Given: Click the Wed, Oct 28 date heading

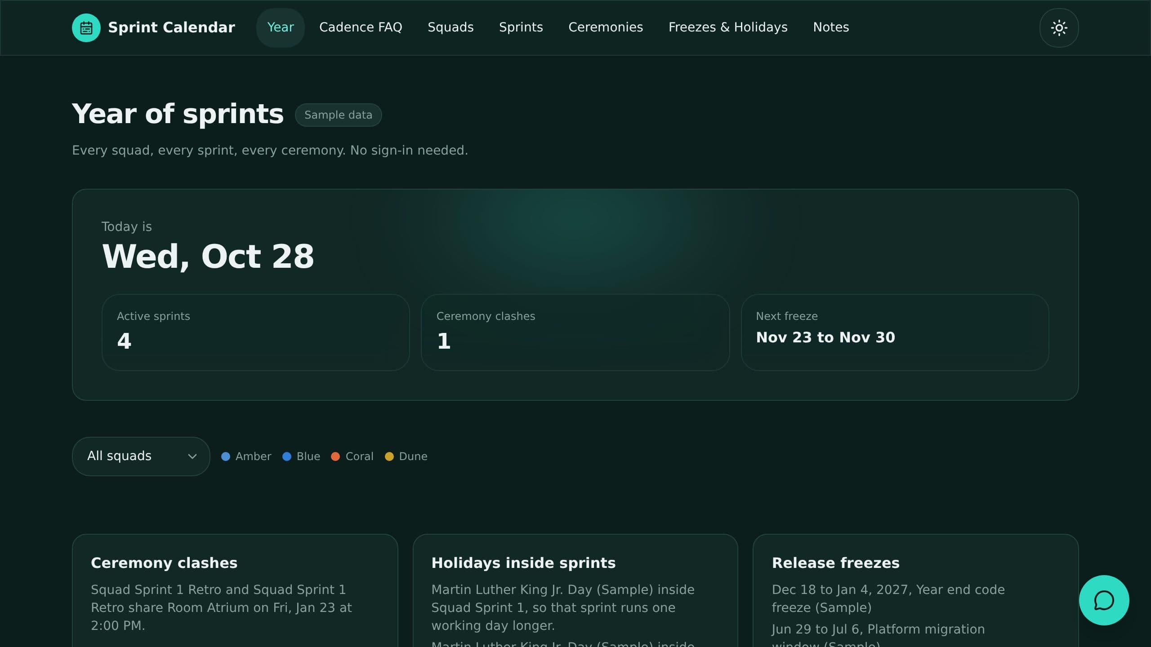Looking at the screenshot, I should (208, 257).
